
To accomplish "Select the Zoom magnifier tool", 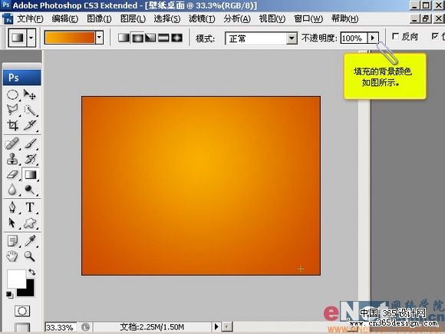I will click(30, 256).
